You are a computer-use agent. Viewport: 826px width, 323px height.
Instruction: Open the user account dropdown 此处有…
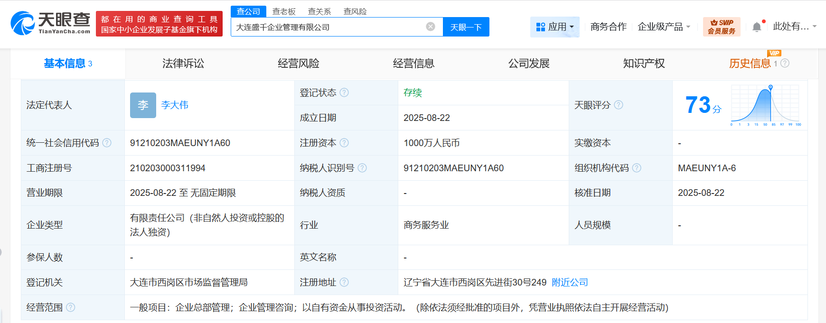[x=794, y=27]
